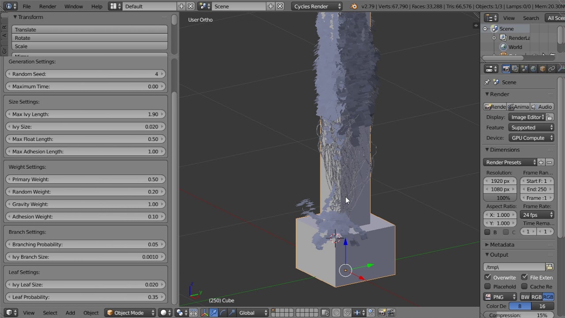Click the OpenGL render animation clapper icon

pos(391,313)
